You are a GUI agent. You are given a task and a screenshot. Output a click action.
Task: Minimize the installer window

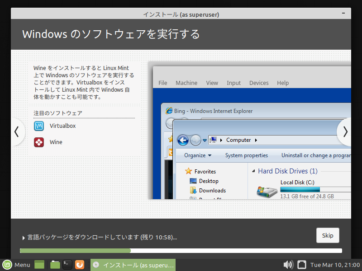pos(343,14)
